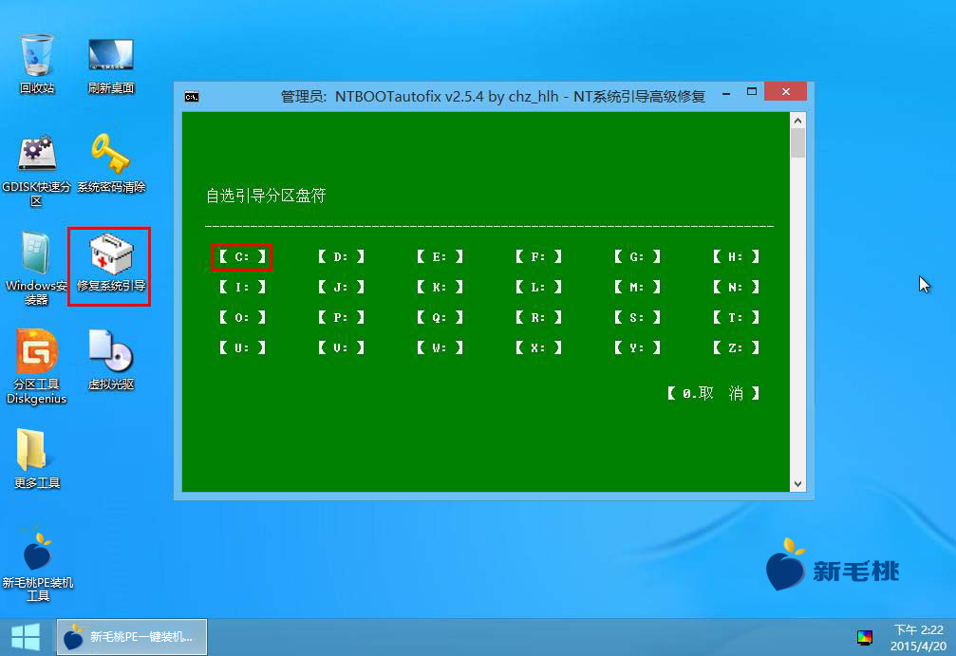Viewport: 956px width, 656px height.
Task: Open 修复系统引导 first-aid kit icon
Action: (x=111, y=262)
